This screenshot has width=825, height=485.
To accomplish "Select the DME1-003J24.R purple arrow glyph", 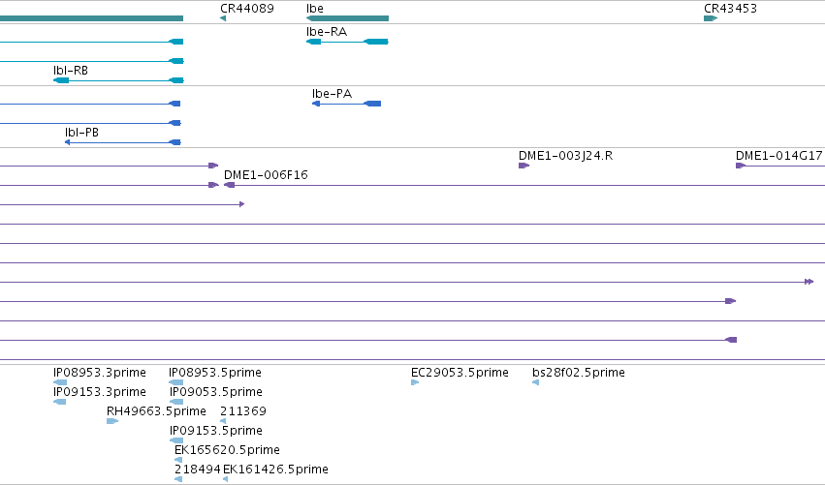I will coord(524,166).
